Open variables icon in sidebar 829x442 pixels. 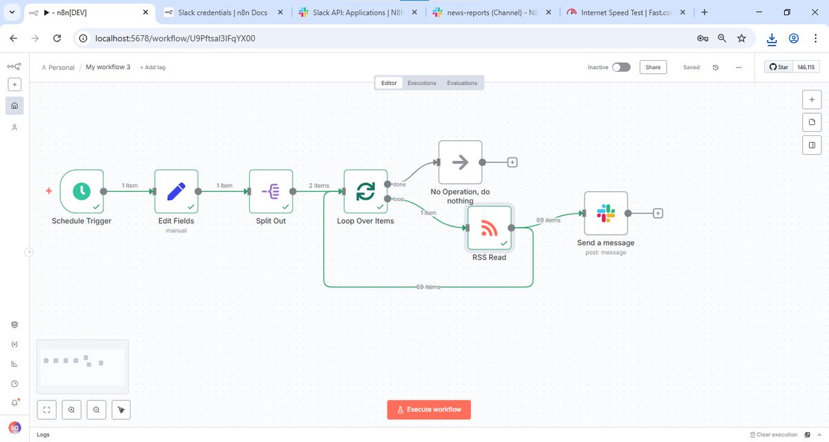(x=15, y=344)
